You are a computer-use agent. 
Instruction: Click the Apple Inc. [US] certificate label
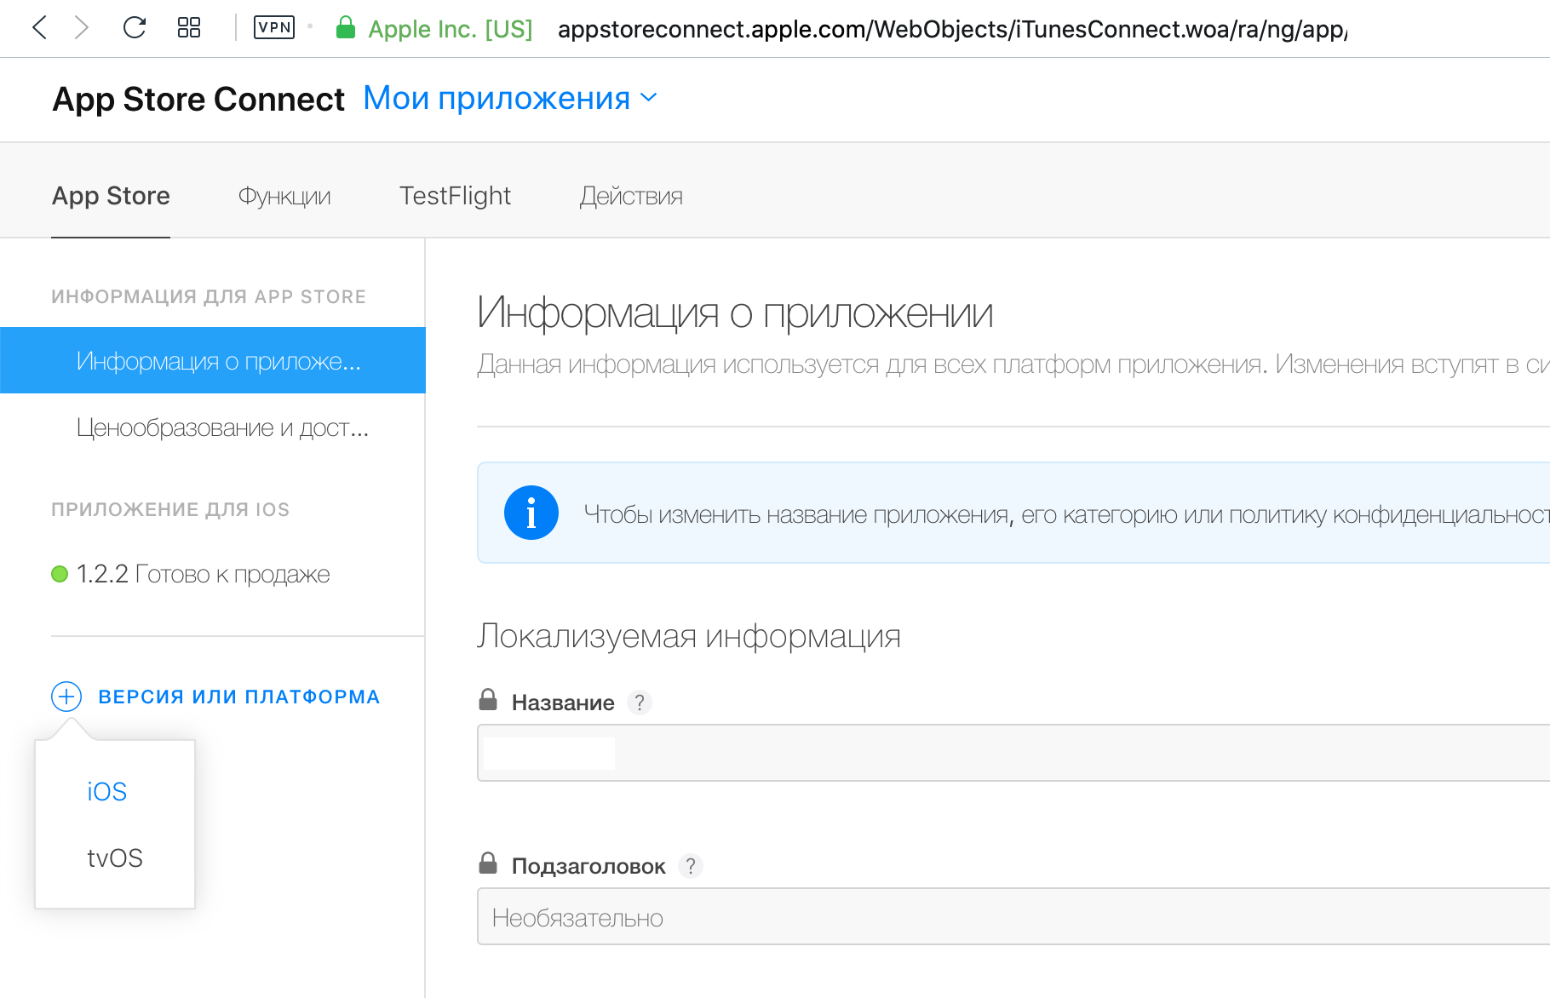coord(451,29)
